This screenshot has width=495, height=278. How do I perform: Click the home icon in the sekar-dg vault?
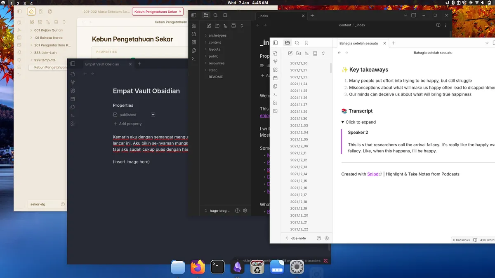click(31, 12)
